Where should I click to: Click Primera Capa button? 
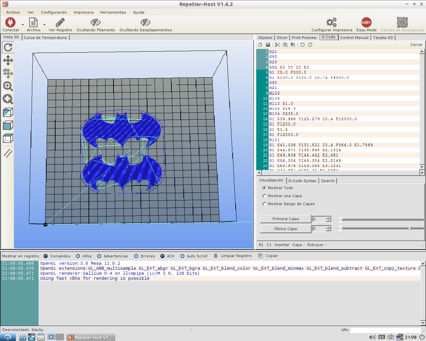[286, 219]
